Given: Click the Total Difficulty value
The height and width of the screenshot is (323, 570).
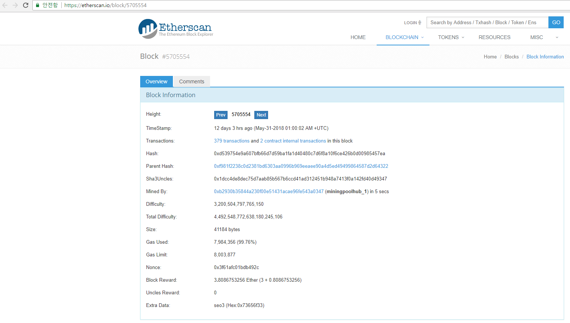Looking at the screenshot, I should tap(248, 217).
